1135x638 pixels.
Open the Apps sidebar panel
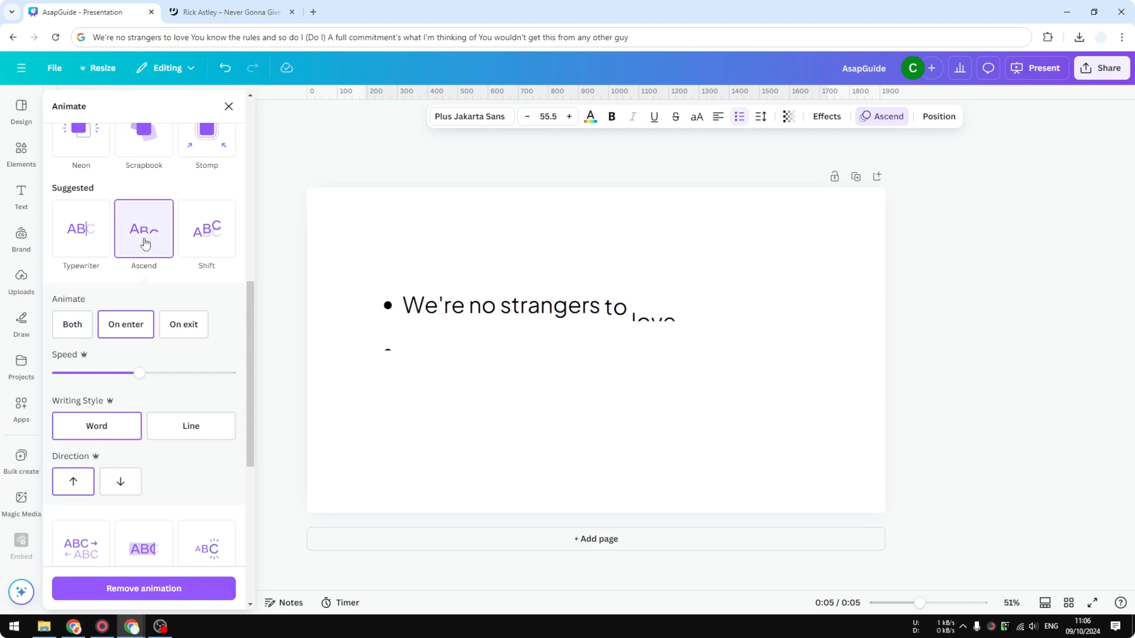pyautogui.click(x=21, y=410)
